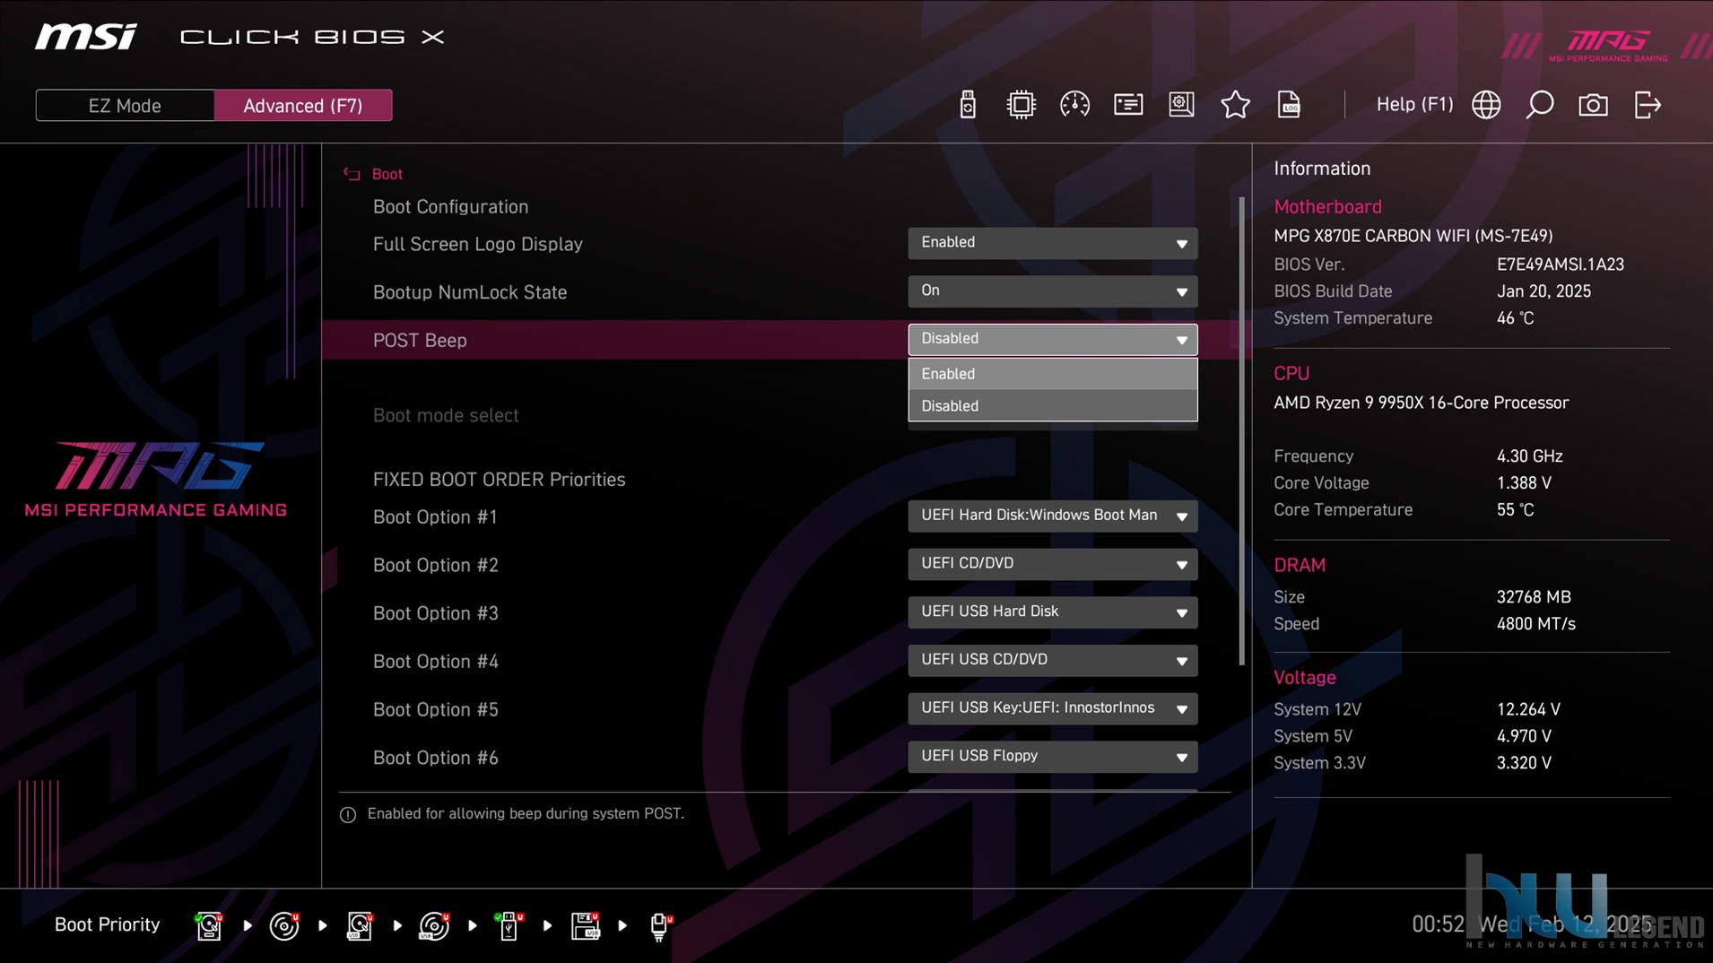Viewport: 1713px width, 963px height.
Task: Select the USB CD/DVD boot priority icon
Action: coord(434,925)
